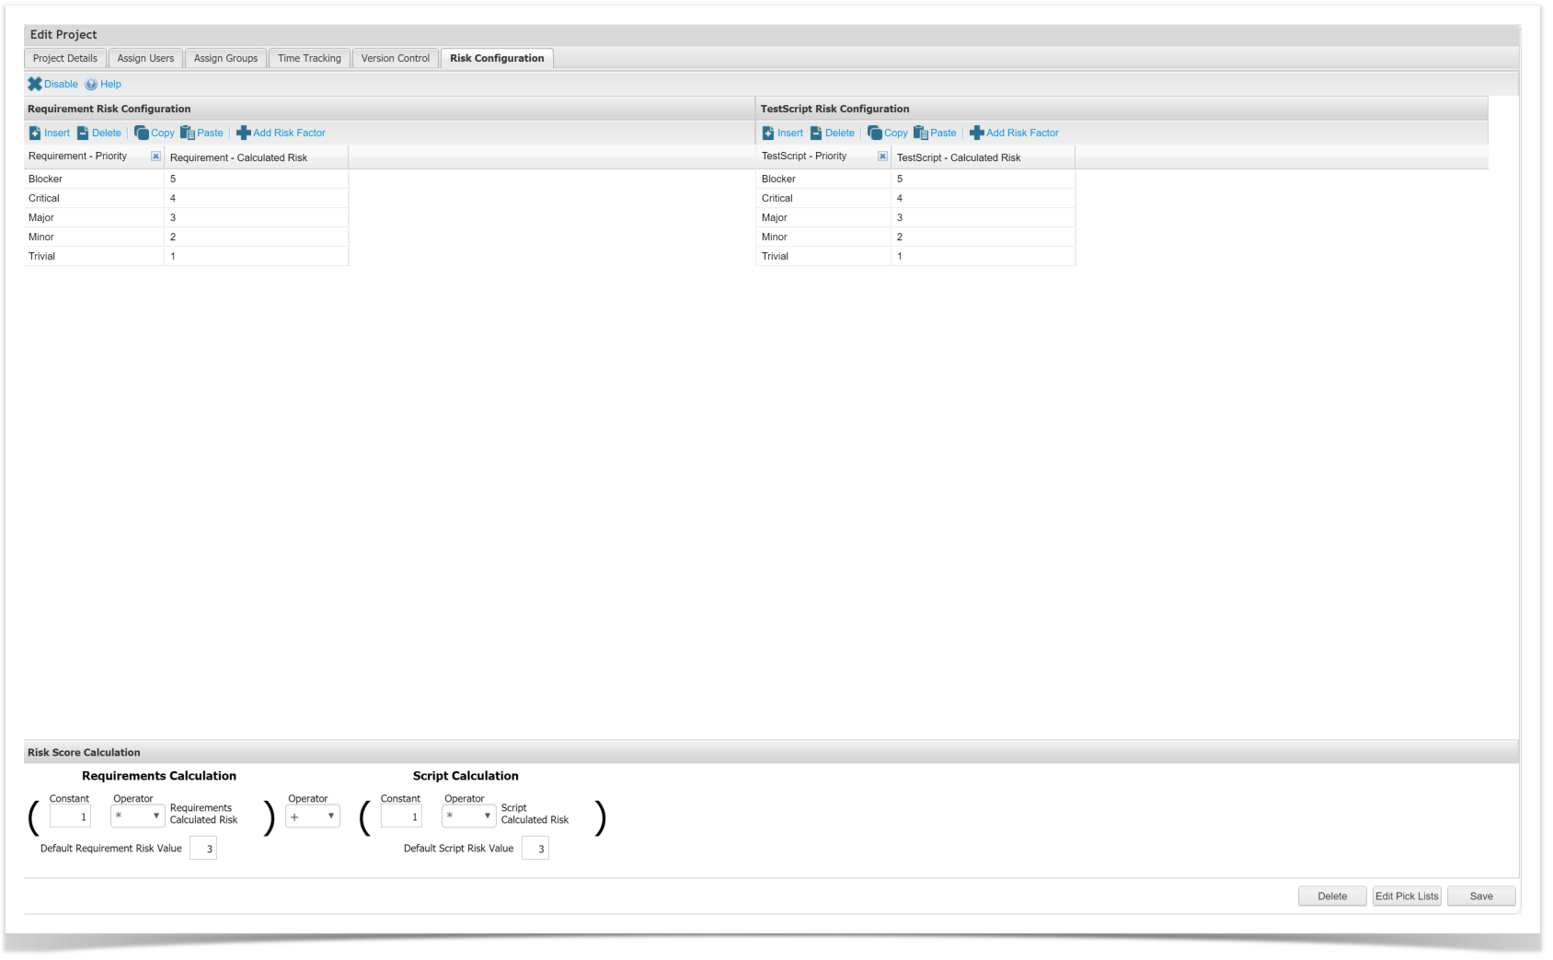Add Risk Factor to Requirement configuration

pos(281,133)
